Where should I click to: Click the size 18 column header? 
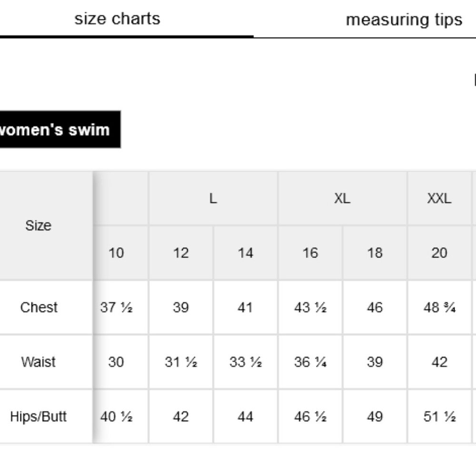(x=375, y=253)
